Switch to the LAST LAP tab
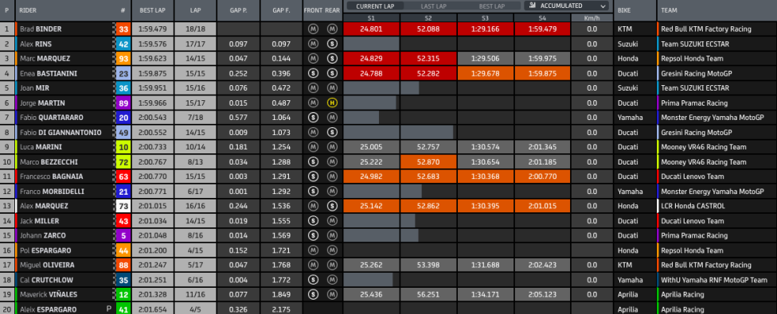Viewport: 777px width, 314px height. tap(435, 6)
